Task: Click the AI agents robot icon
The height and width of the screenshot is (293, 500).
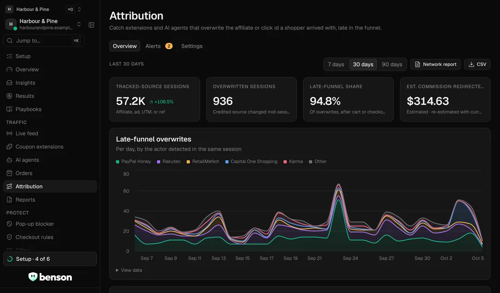Action: 9,160
